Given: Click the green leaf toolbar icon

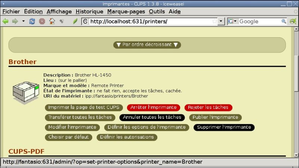Looking at the screenshot, I should click(x=75, y=21).
